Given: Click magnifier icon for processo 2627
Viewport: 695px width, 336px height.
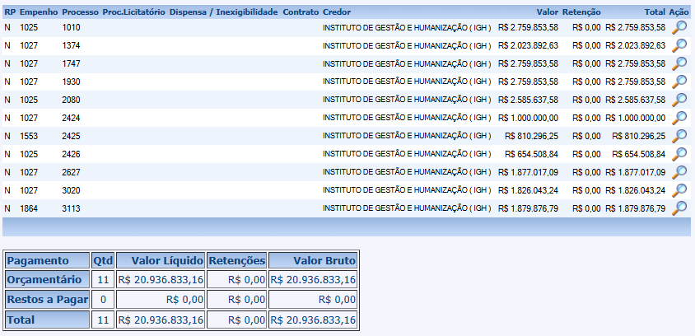Looking at the screenshot, I should click(679, 172).
